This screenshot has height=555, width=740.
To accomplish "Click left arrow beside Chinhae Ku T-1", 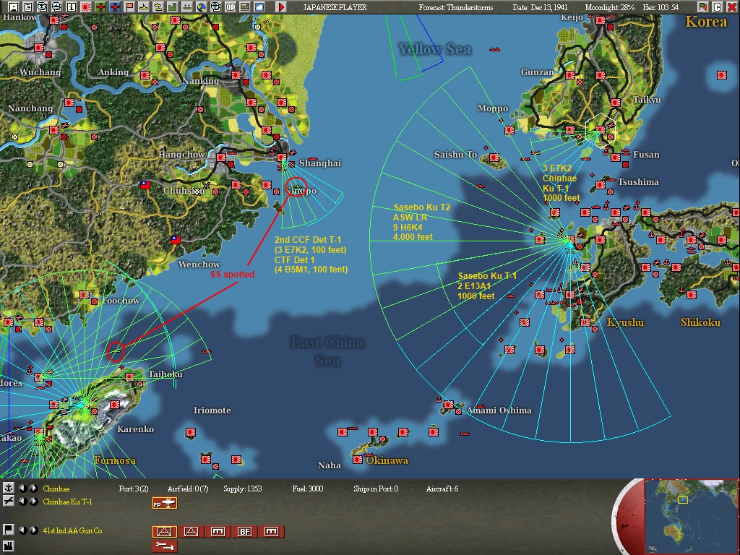I will click(x=22, y=502).
